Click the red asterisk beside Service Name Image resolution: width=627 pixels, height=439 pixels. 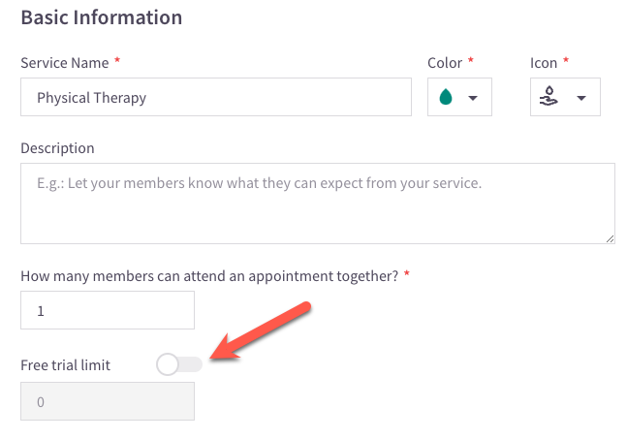[x=117, y=60]
